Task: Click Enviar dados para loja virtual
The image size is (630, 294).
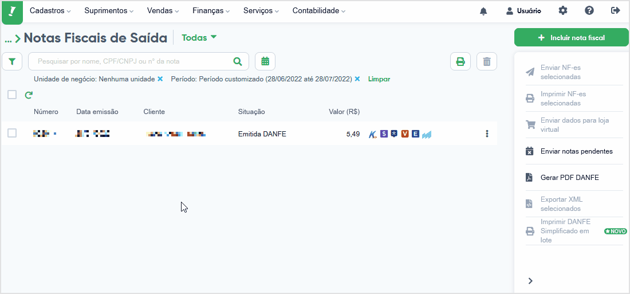Action: point(574,125)
